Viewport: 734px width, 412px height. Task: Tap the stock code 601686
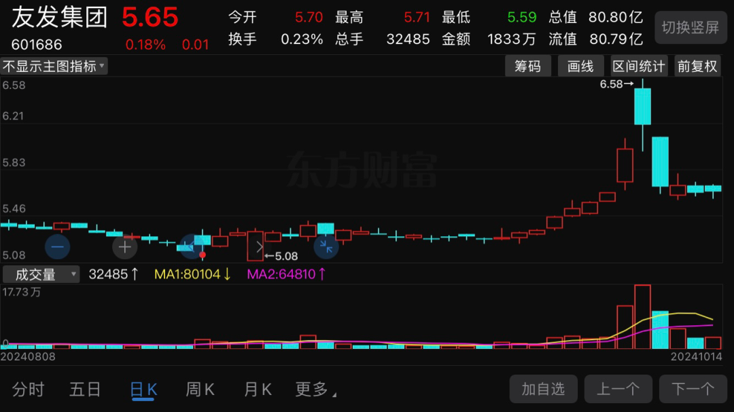point(37,45)
